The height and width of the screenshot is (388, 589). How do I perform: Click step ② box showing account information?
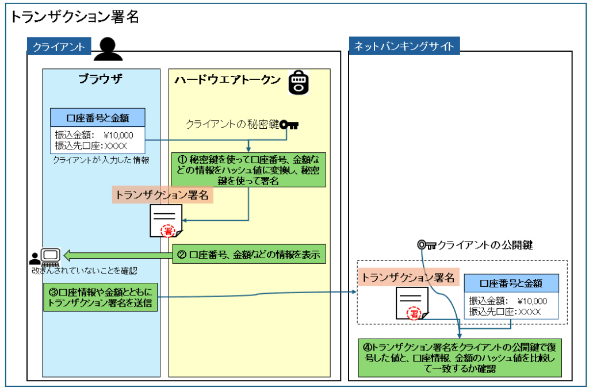[x=249, y=254]
